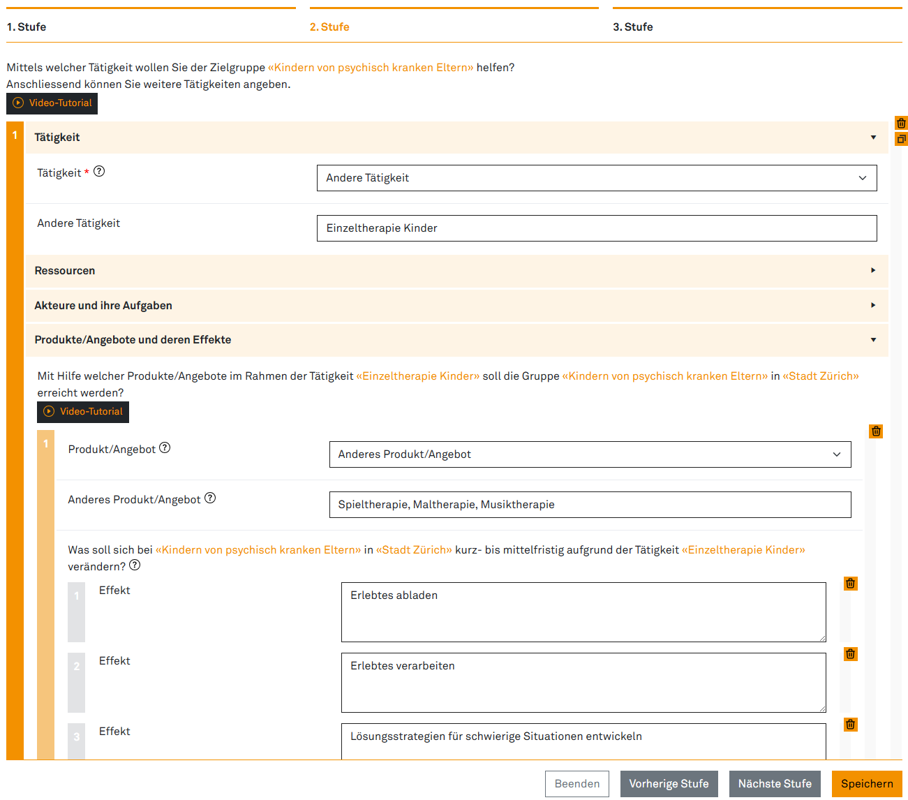Open the Produkt/Angebot dropdown
This screenshot has height=800, width=908.
click(590, 454)
